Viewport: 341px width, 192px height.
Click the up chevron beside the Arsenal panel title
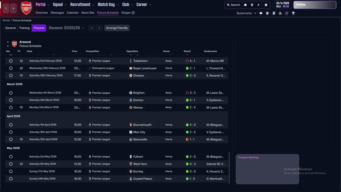[x=8, y=42]
